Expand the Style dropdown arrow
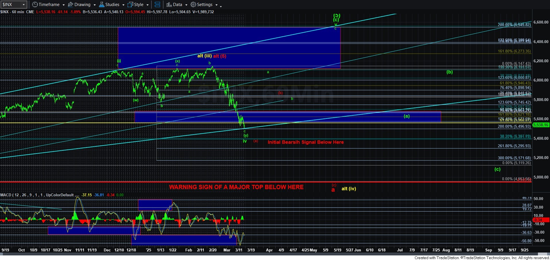This screenshot has height=260, width=550. [x=147, y=5]
